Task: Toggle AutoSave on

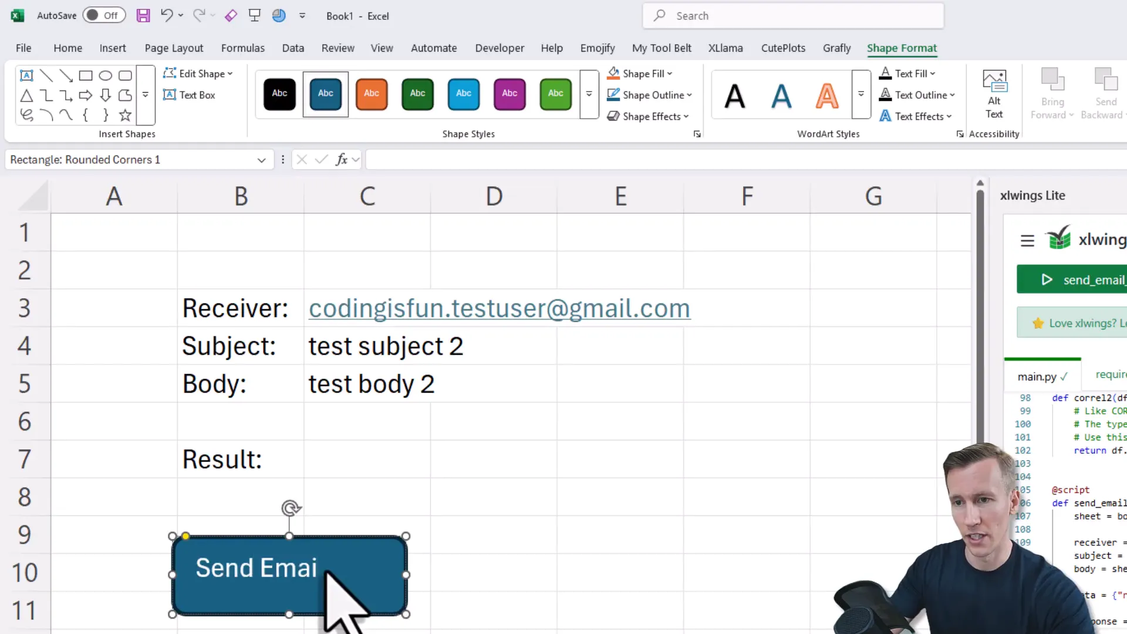Action: pyautogui.click(x=103, y=15)
